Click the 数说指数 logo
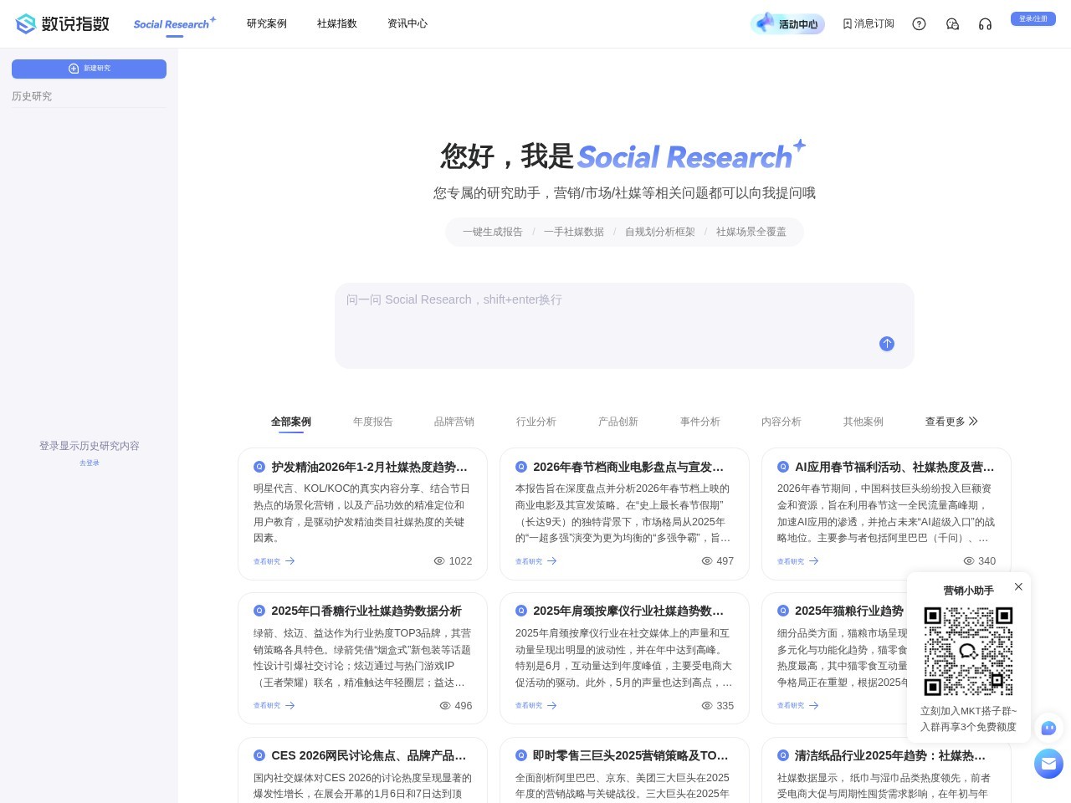 pyautogui.click(x=63, y=23)
